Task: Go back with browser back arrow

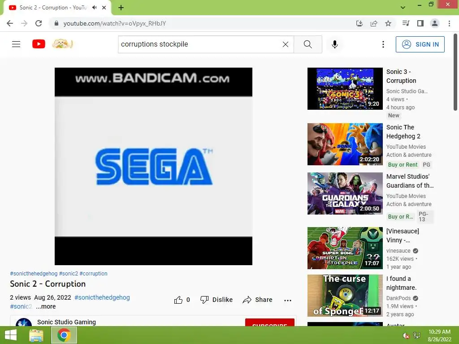Action: coord(10,23)
